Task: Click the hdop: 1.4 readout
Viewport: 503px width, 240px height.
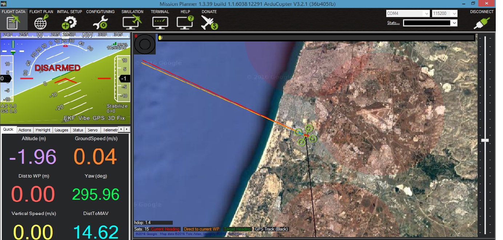Action: pos(141,223)
